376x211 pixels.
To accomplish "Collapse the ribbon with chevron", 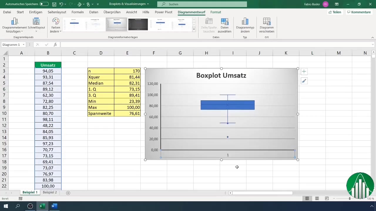I will [373, 38].
